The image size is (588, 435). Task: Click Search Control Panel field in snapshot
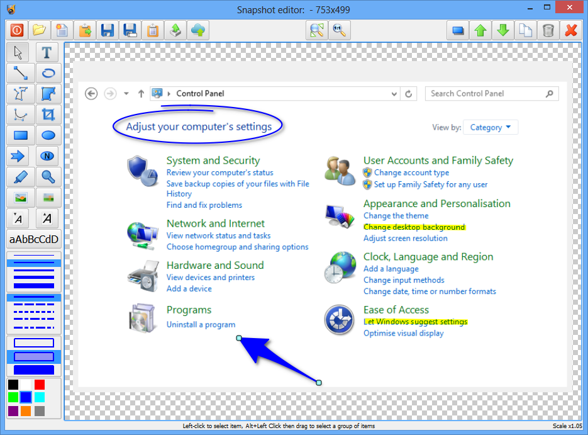(x=492, y=93)
